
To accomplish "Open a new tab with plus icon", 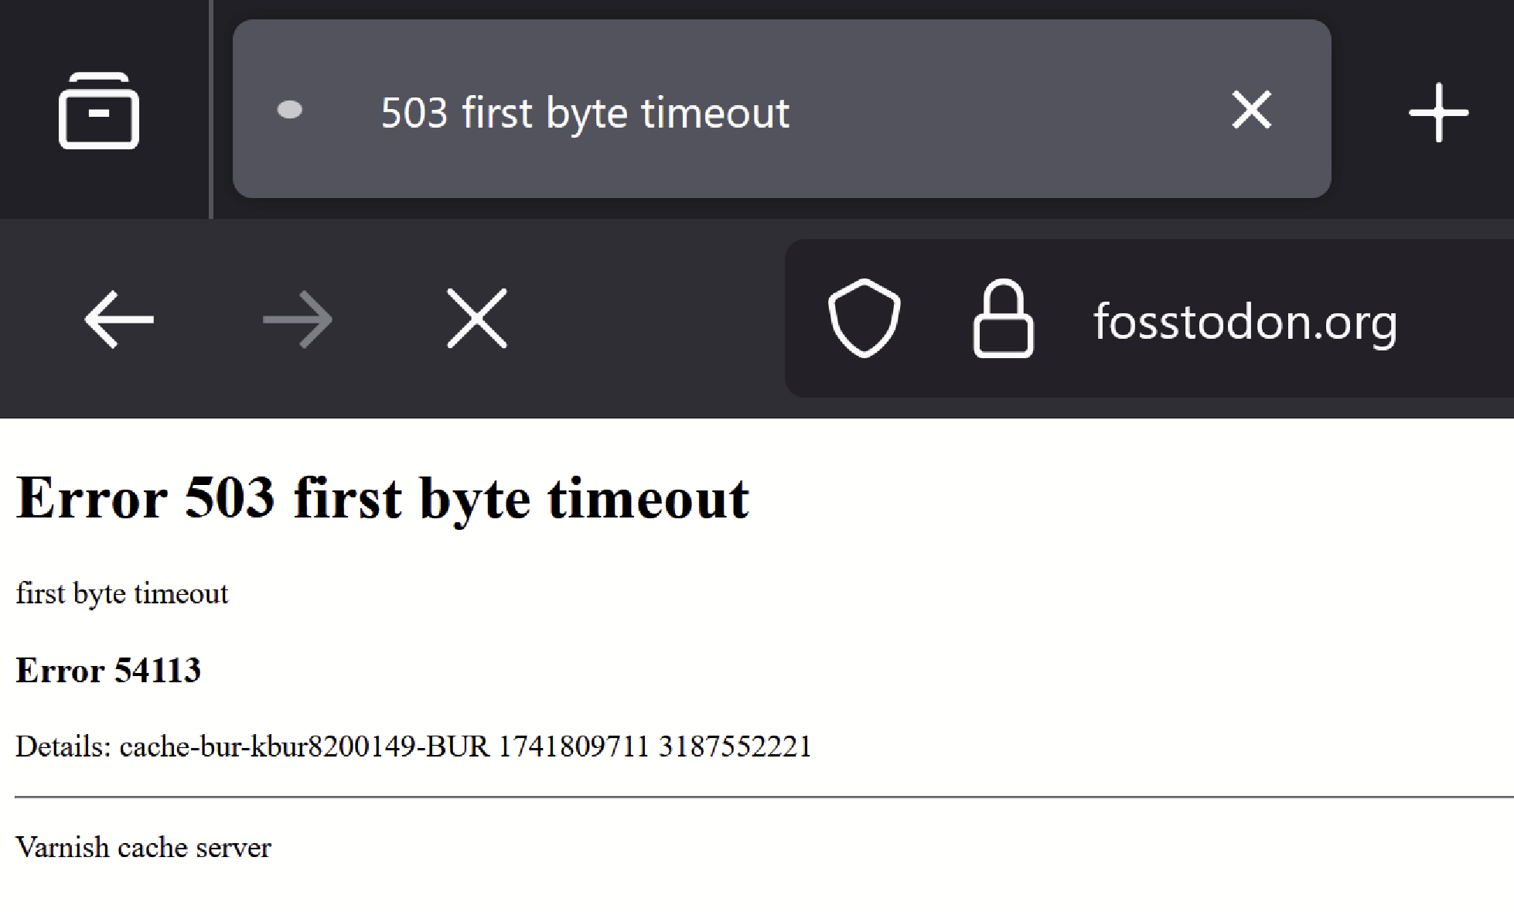I will click(1438, 111).
